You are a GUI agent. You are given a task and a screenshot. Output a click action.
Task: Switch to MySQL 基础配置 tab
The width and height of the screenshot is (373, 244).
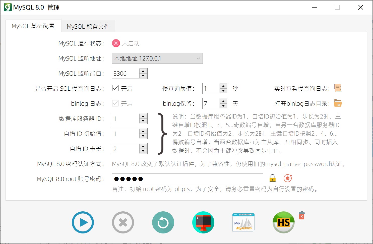tap(33, 26)
